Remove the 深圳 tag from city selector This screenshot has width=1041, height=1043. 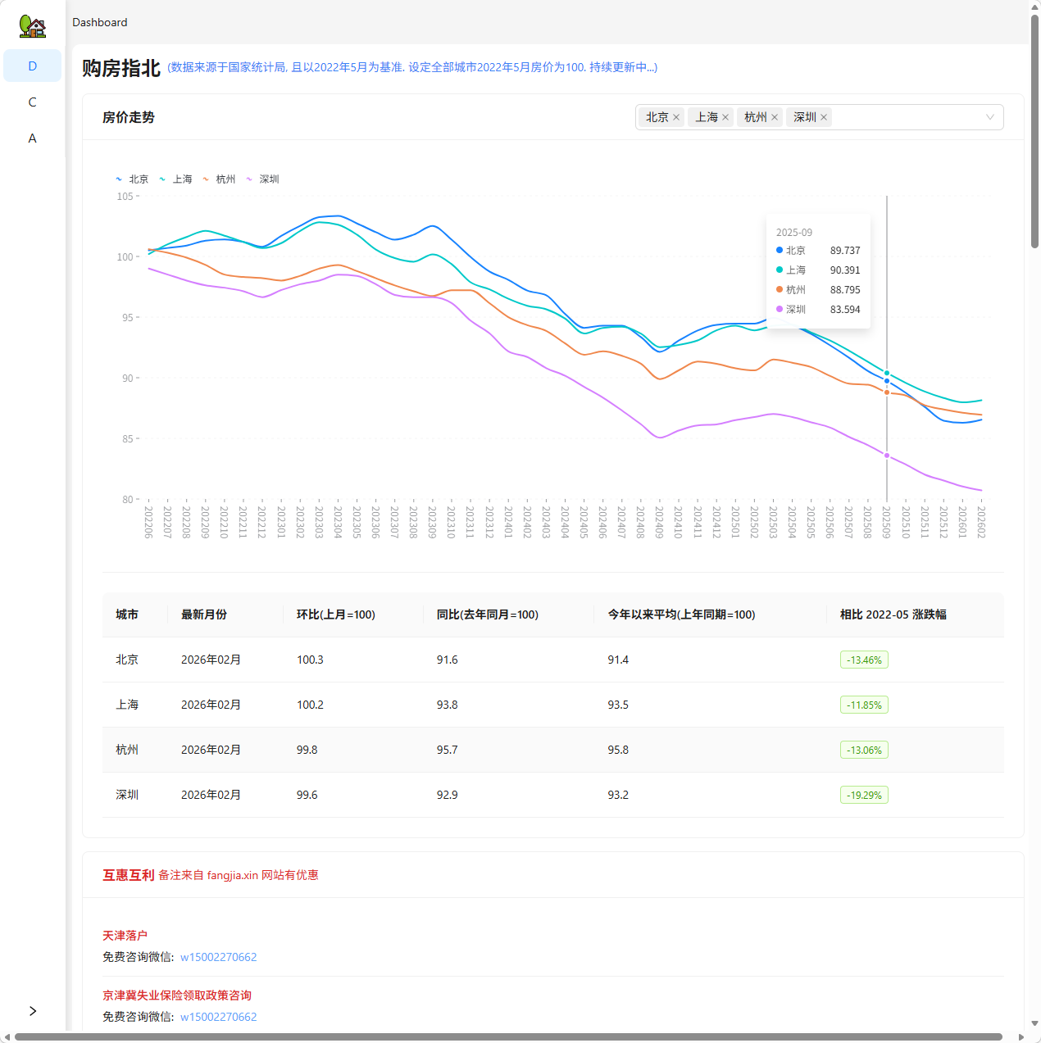click(824, 117)
